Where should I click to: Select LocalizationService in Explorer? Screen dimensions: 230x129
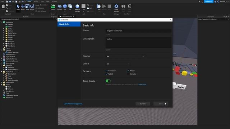point(10,95)
